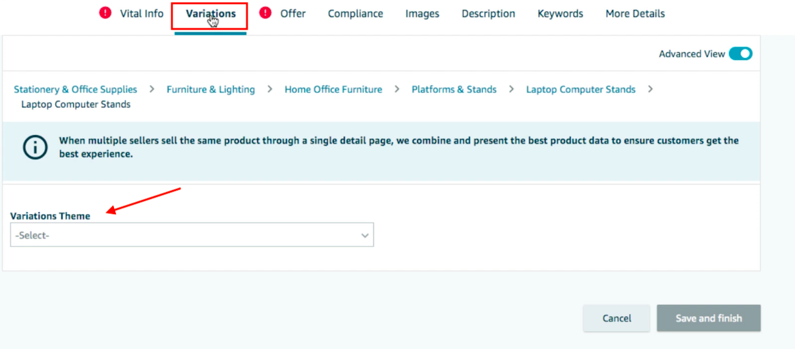Click the red alert icon beside Offer
This screenshot has width=795, height=349.
(x=265, y=13)
